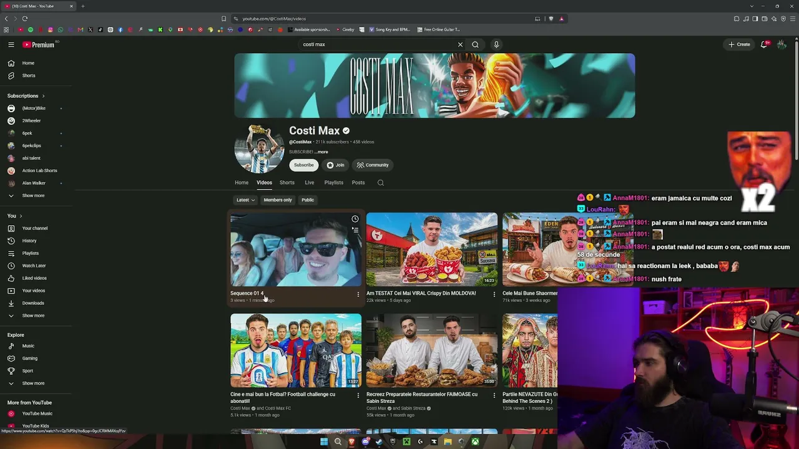Add Sequence 01 4 to queue
This screenshot has height=449, width=799.
[355, 230]
